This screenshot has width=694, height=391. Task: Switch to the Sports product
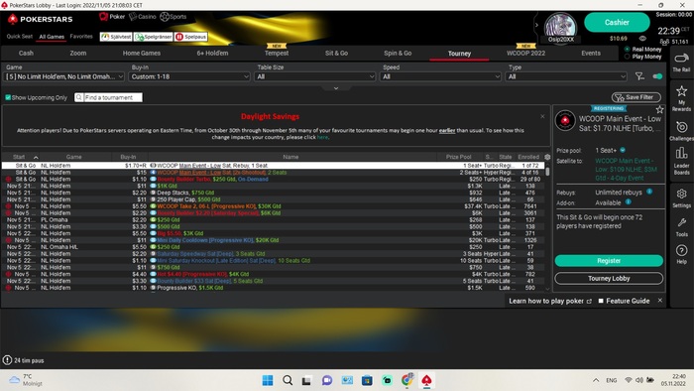click(173, 17)
